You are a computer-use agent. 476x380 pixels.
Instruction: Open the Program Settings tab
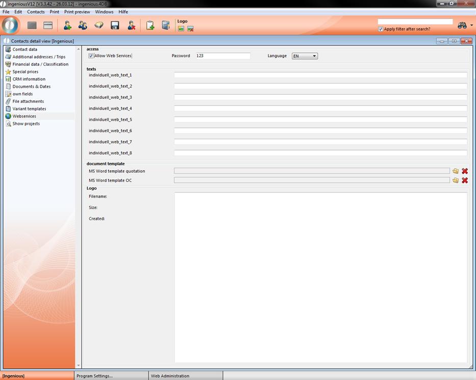[x=94, y=376]
